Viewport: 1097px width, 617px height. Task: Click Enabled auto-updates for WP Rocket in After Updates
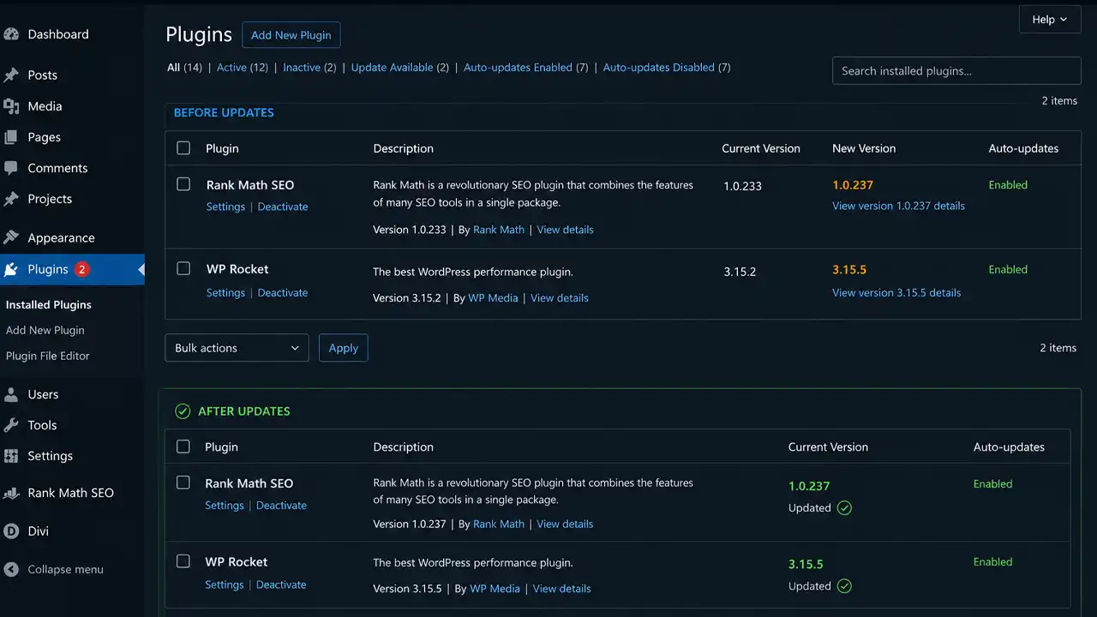[x=992, y=562]
